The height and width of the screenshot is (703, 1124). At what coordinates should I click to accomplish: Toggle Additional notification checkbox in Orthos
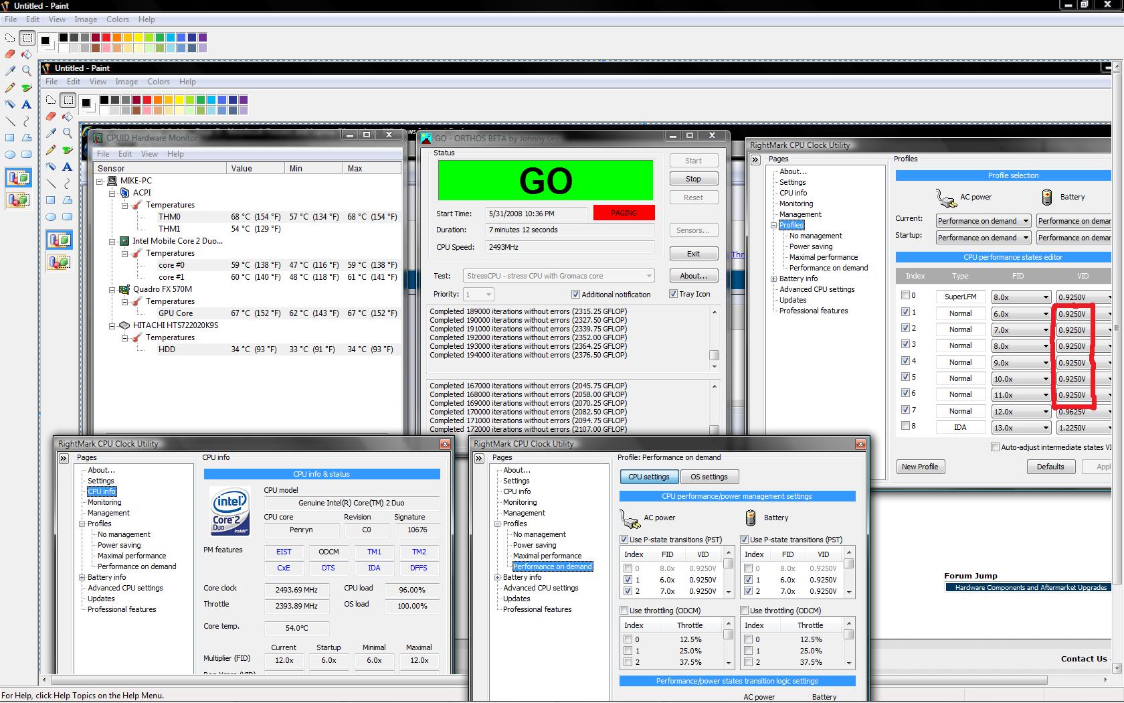pyautogui.click(x=575, y=295)
